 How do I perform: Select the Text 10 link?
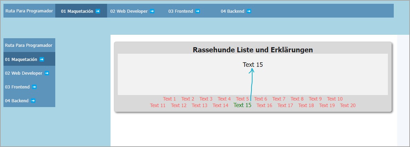tap(335, 99)
